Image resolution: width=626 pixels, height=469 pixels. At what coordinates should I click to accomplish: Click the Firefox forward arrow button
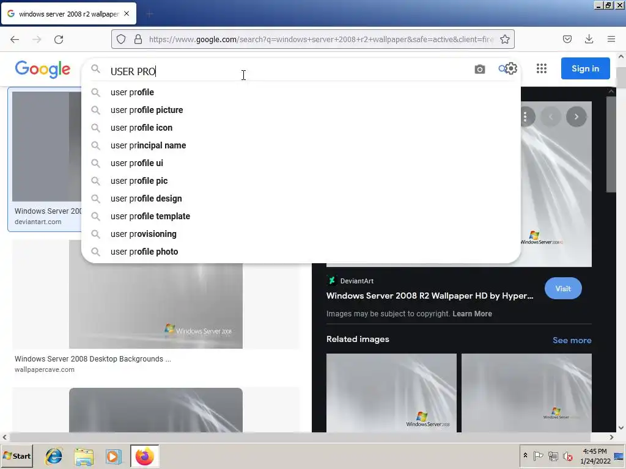[37, 39]
